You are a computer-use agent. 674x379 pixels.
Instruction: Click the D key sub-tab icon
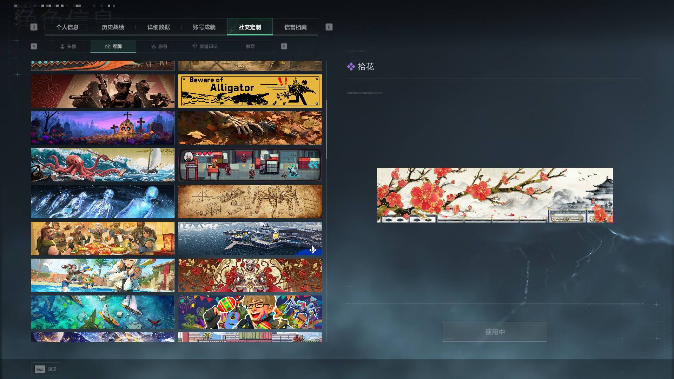284,46
